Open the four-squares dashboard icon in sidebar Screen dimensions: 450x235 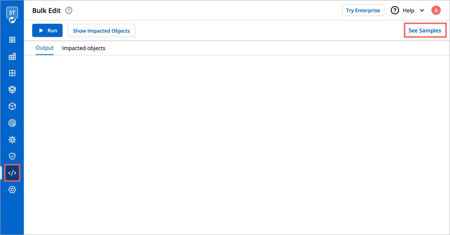pyautogui.click(x=12, y=40)
